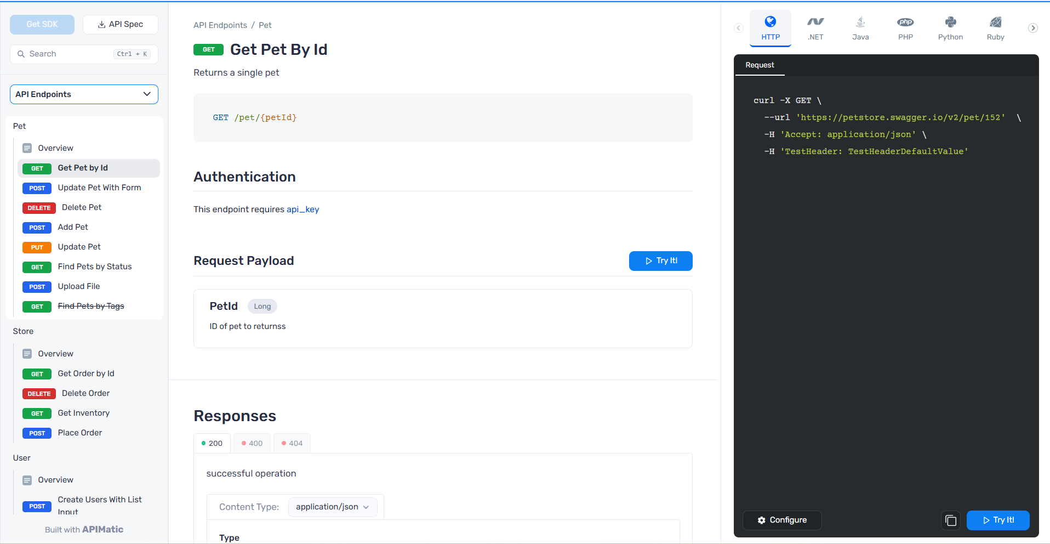Open the Content Type application/json dropdown
This screenshot has height=544, width=1050.
[x=332, y=507]
